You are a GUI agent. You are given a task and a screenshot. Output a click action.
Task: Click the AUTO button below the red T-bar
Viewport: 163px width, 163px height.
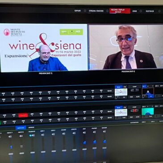tap(138, 117)
